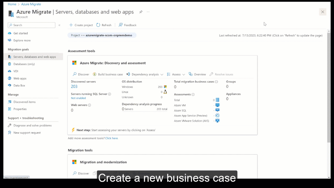The width and height of the screenshot is (334, 188).
Task: Open Properties under Manage
Action: point(20,109)
